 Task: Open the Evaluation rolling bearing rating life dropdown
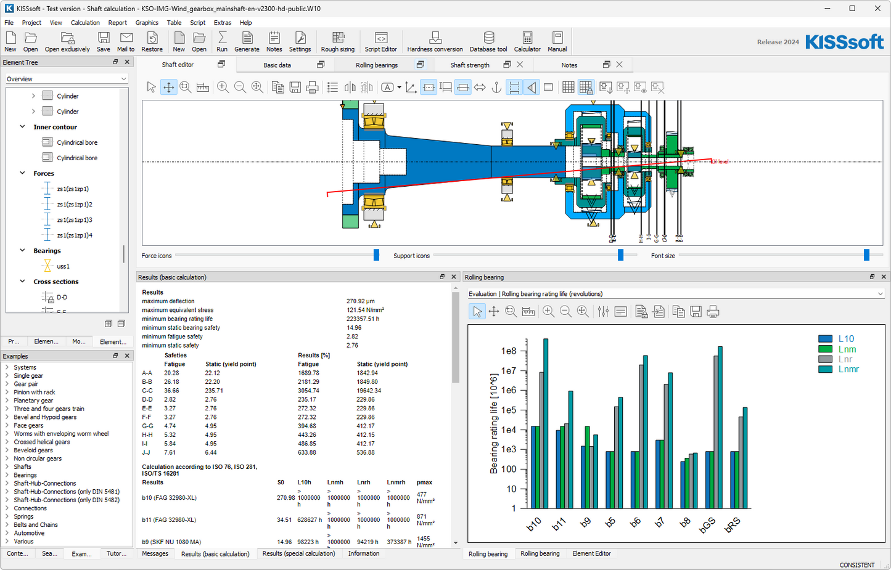676,294
